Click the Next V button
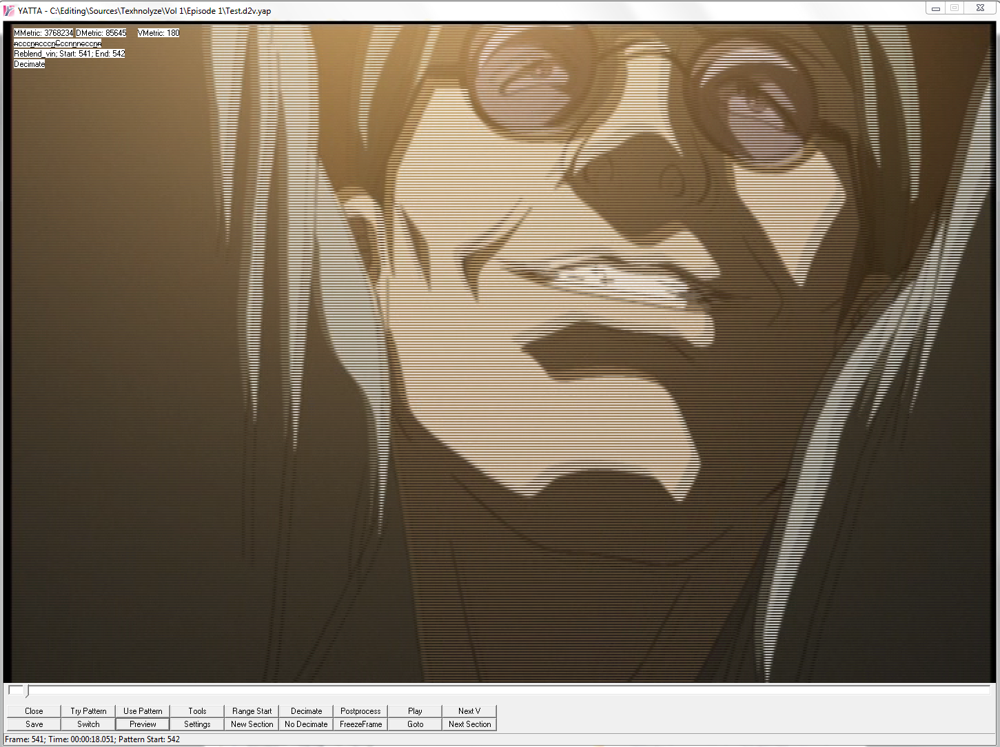The width and height of the screenshot is (1000, 747). click(x=469, y=710)
